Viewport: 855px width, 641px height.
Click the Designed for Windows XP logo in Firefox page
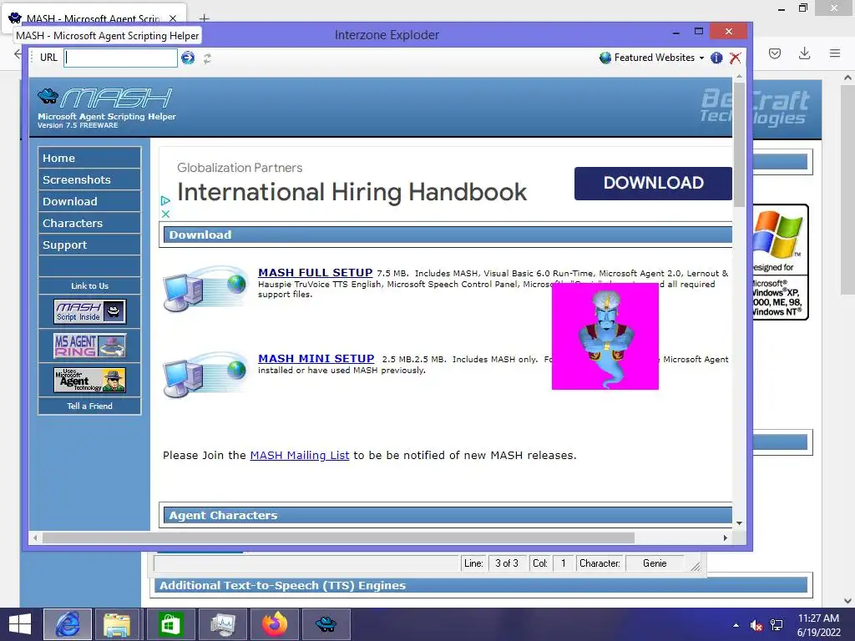(781, 262)
